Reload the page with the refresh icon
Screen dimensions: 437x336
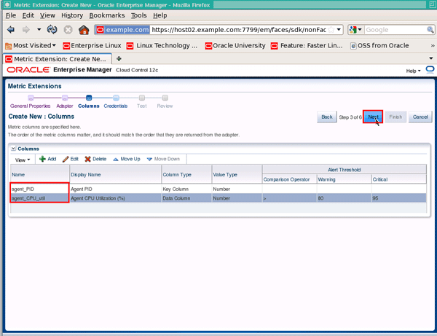pos(52,30)
